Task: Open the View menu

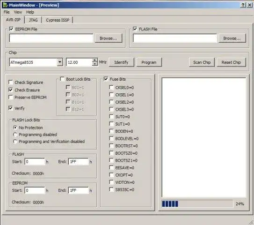Action: coord(18,12)
